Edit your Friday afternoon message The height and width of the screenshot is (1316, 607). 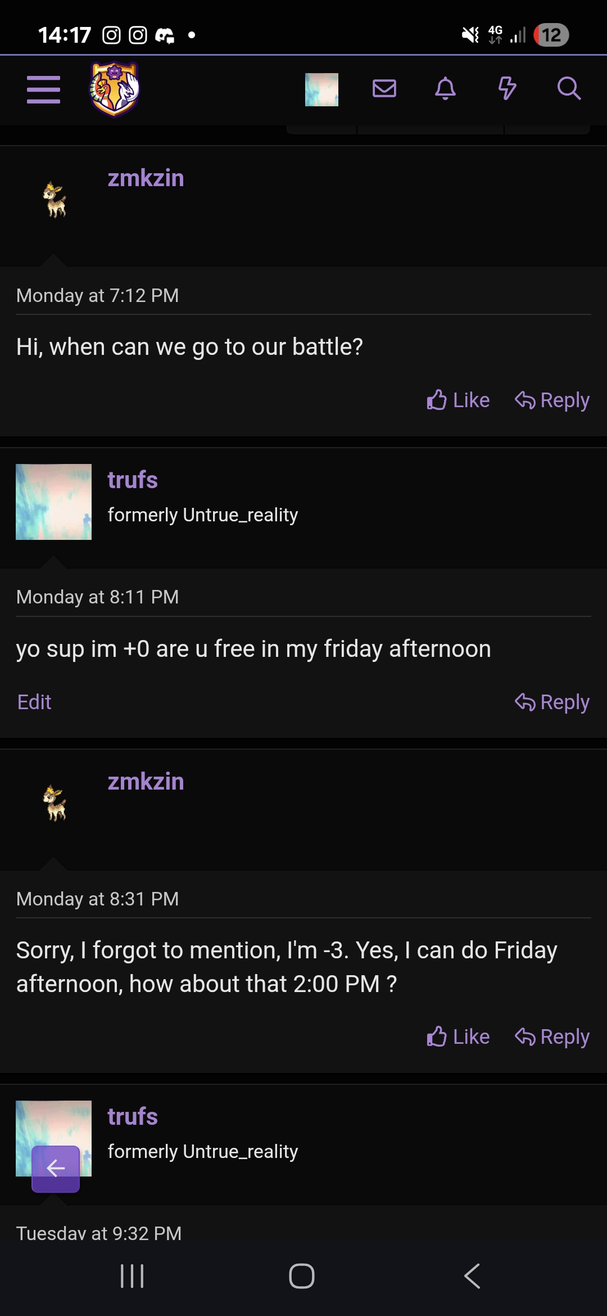coord(34,701)
